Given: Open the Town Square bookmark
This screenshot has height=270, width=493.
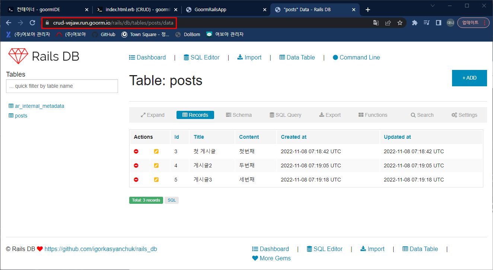Looking at the screenshot, I should tap(145, 34).
